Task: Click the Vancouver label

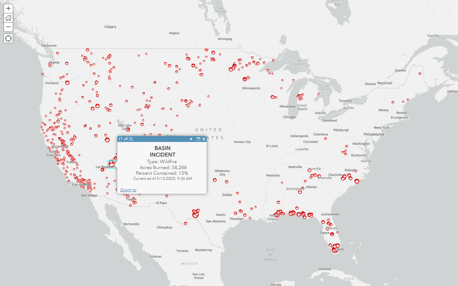Action: click(x=49, y=46)
